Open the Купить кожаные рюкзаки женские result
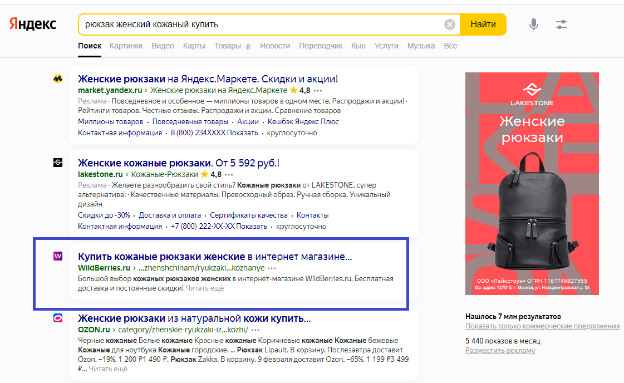This screenshot has width=624, height=383. 215,257
